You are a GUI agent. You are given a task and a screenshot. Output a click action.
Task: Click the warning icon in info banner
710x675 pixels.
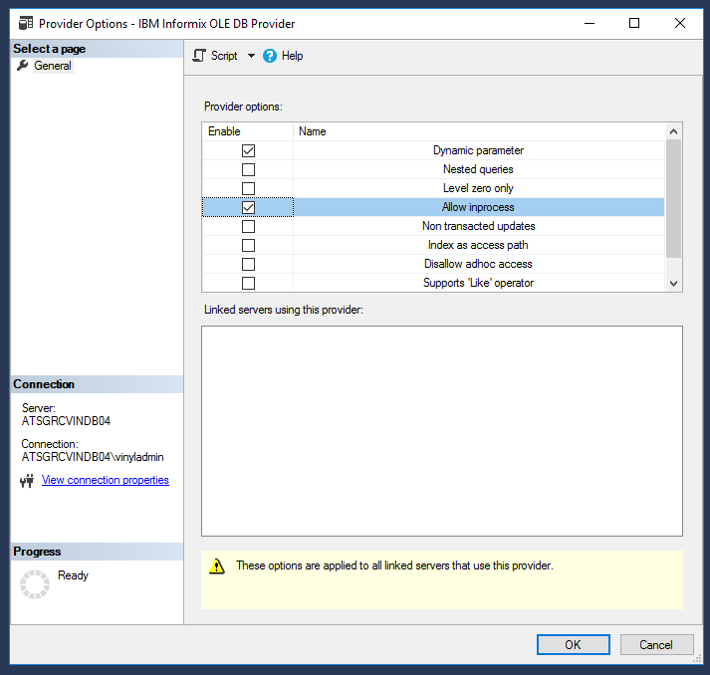point(217,566)
